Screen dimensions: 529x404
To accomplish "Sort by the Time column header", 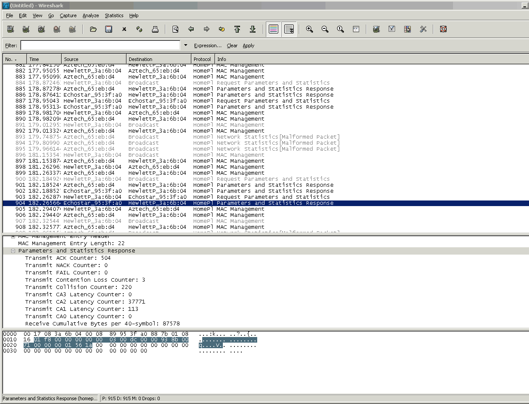I will tap(44, 59).
